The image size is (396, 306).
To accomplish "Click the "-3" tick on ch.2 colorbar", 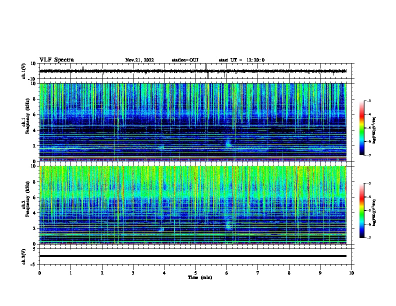I will 368,183.
